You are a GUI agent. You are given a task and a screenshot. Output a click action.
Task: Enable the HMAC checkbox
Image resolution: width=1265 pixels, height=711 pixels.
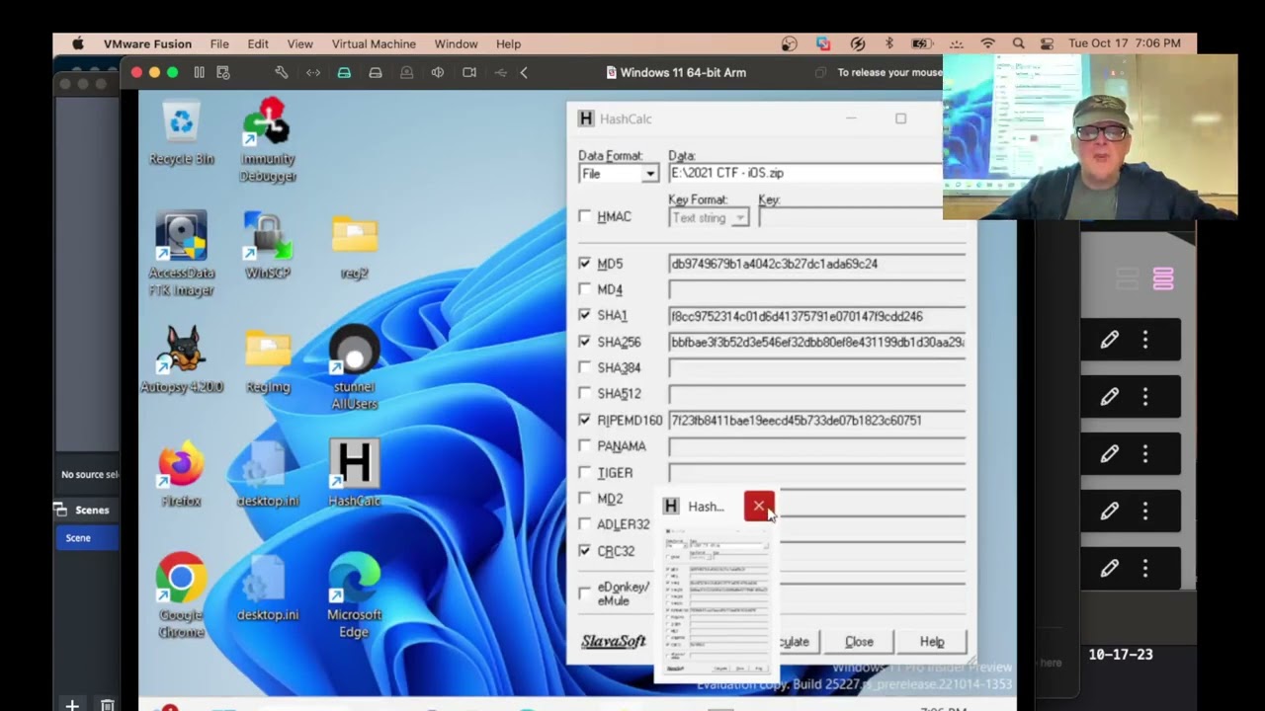[x=585, y=216]
